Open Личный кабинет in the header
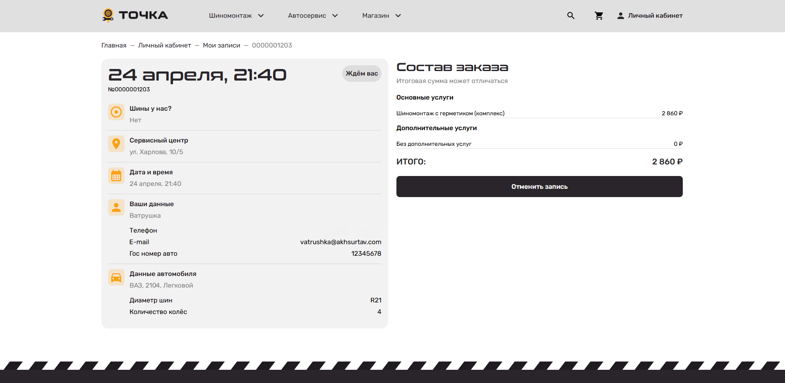Screen dimensions: 785x383 [650, 16]
